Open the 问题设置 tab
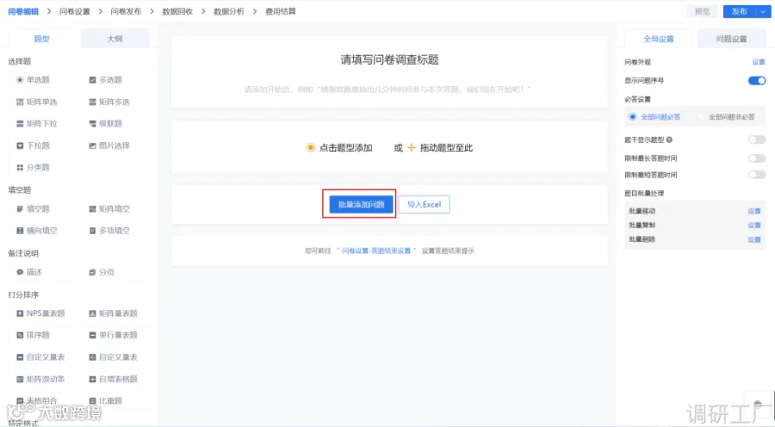 731,39
